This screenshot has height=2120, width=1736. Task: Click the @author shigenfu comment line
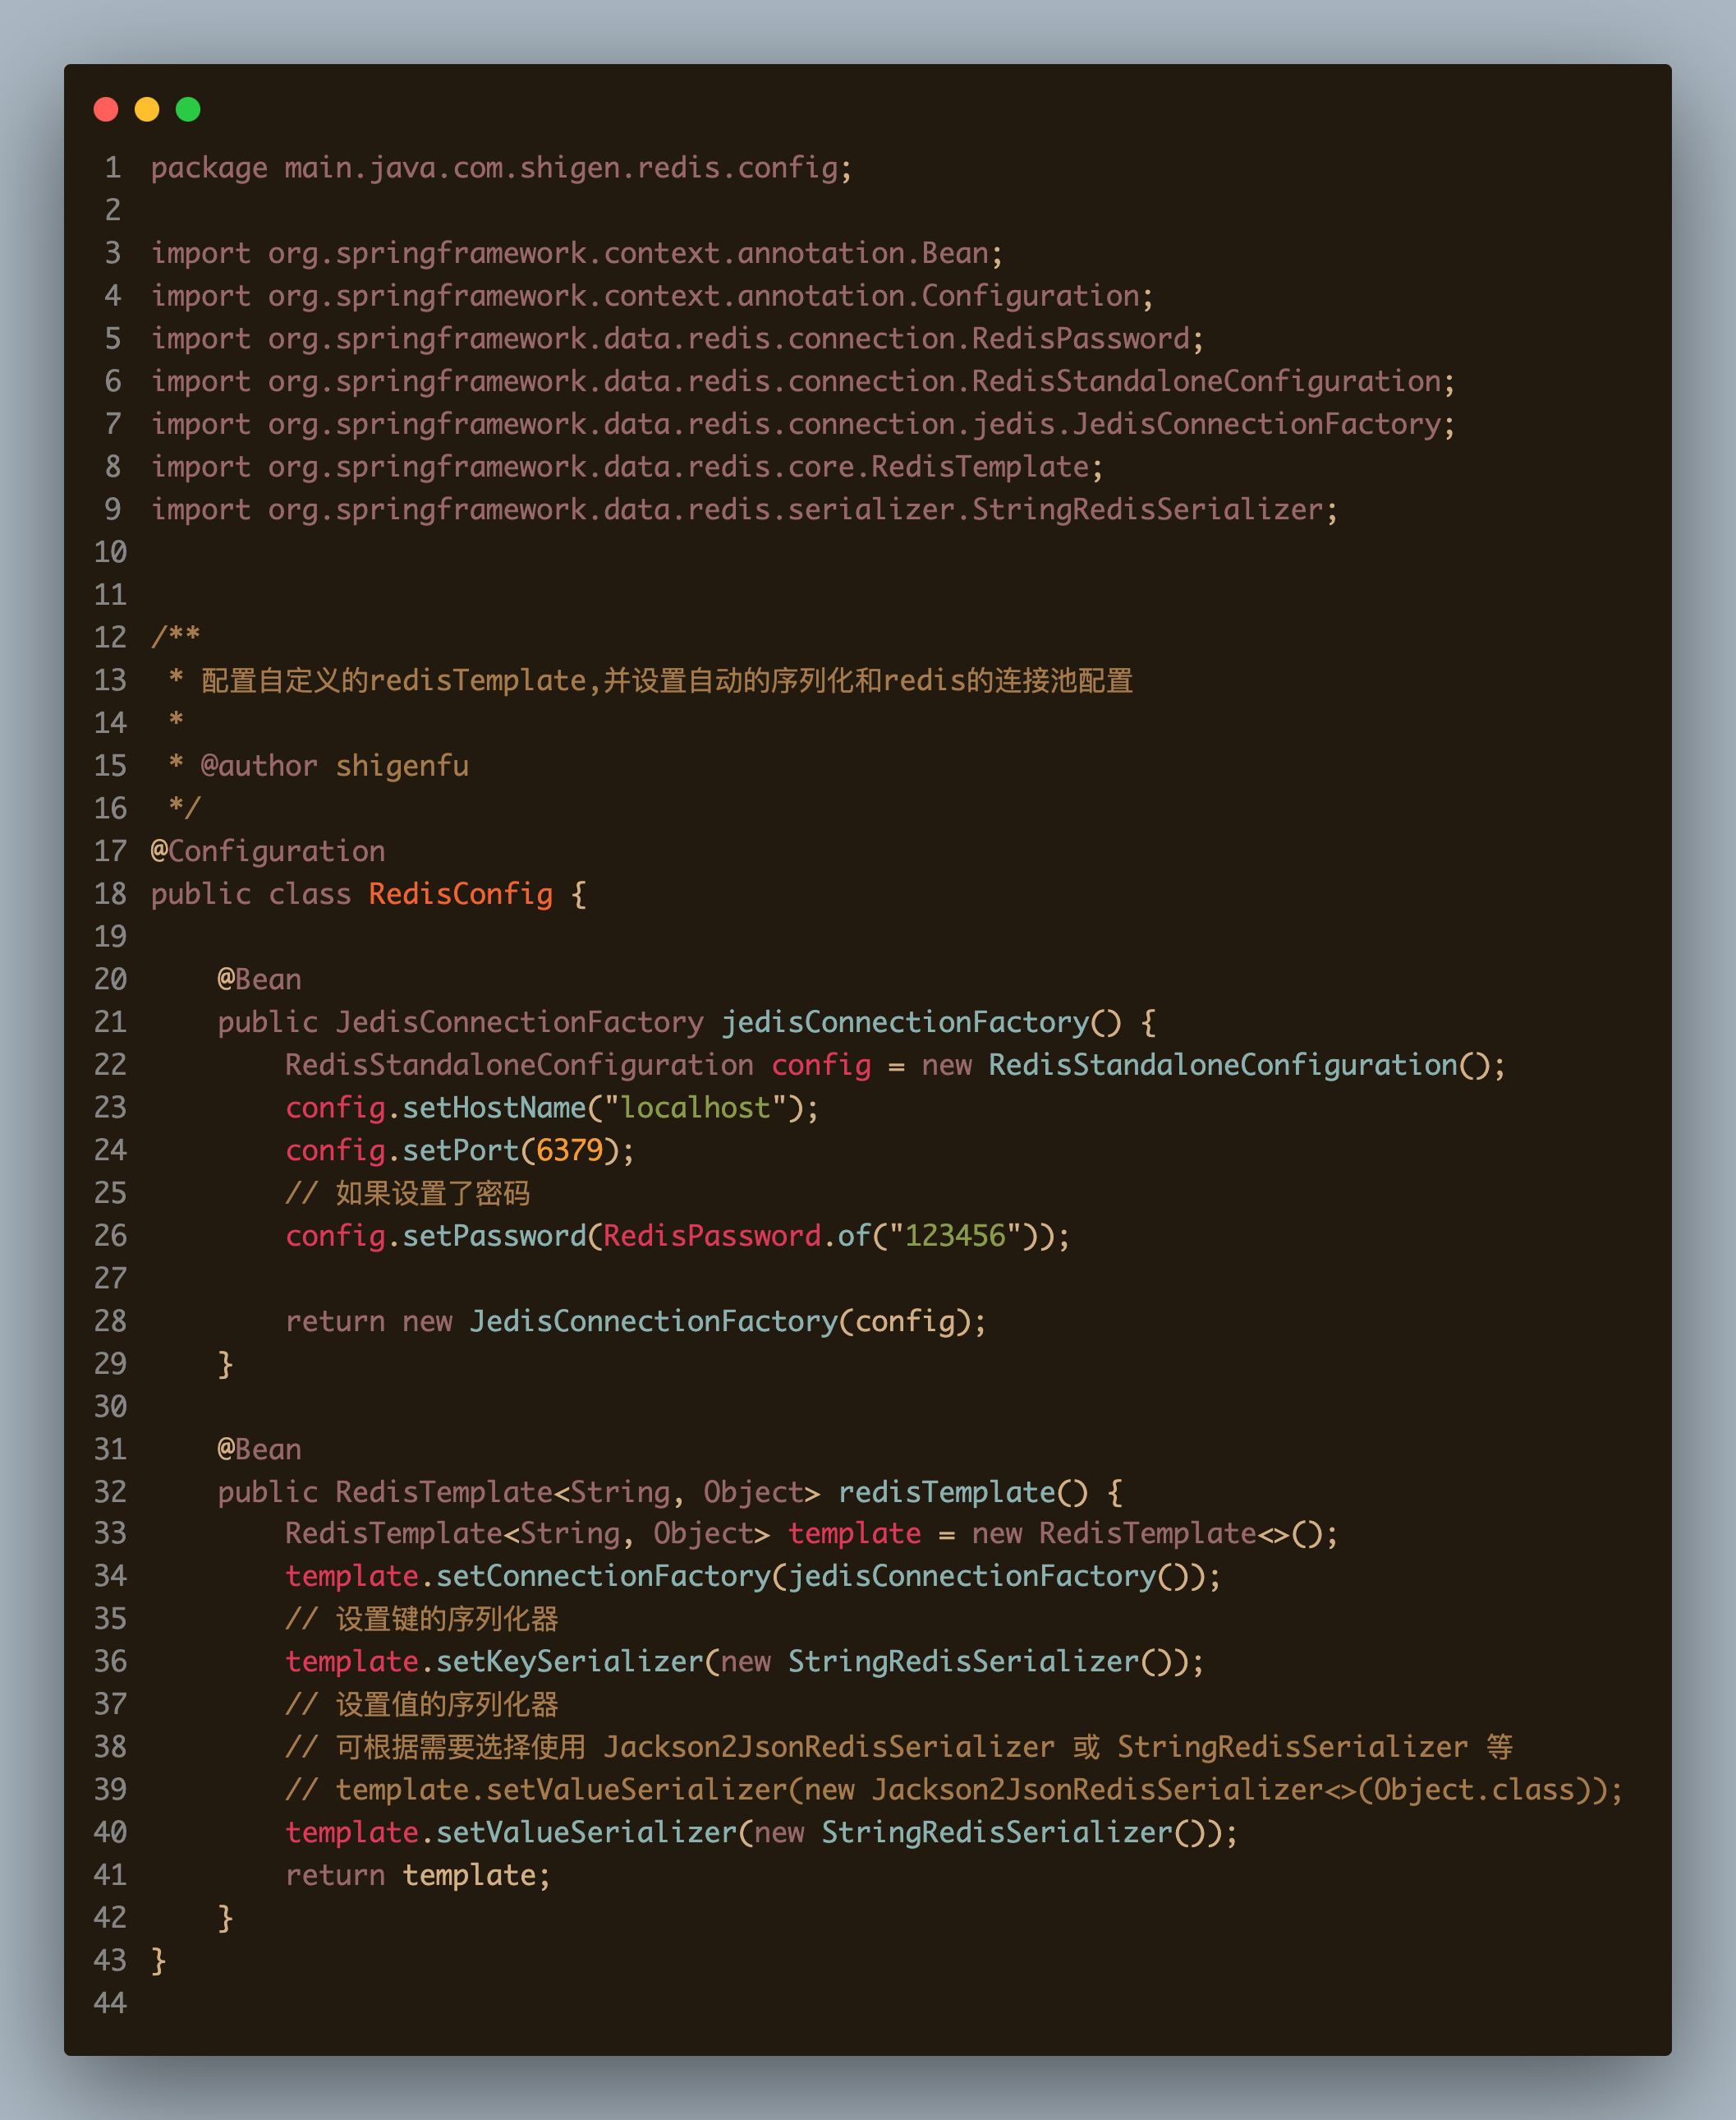coord(333,765)
